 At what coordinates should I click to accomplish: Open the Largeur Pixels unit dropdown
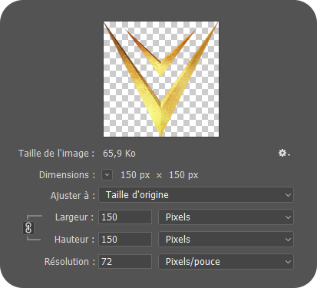click(226, 217)
